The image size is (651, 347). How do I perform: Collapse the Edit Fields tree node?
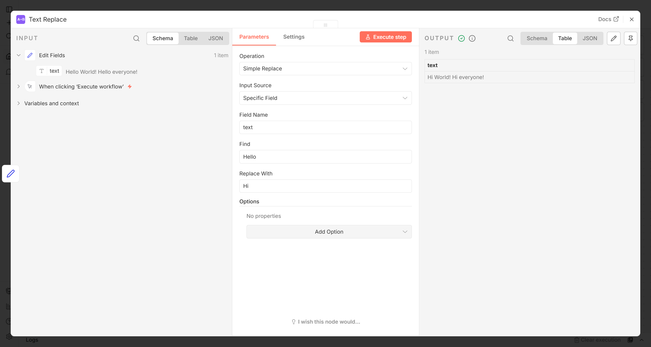click(19, 55)
